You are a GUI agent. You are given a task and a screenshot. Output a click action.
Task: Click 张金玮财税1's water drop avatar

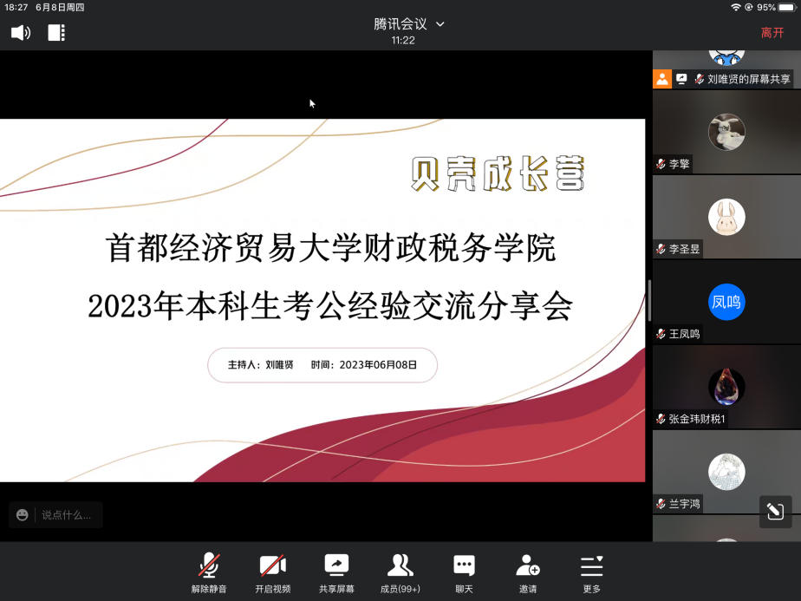coord(726,387)
